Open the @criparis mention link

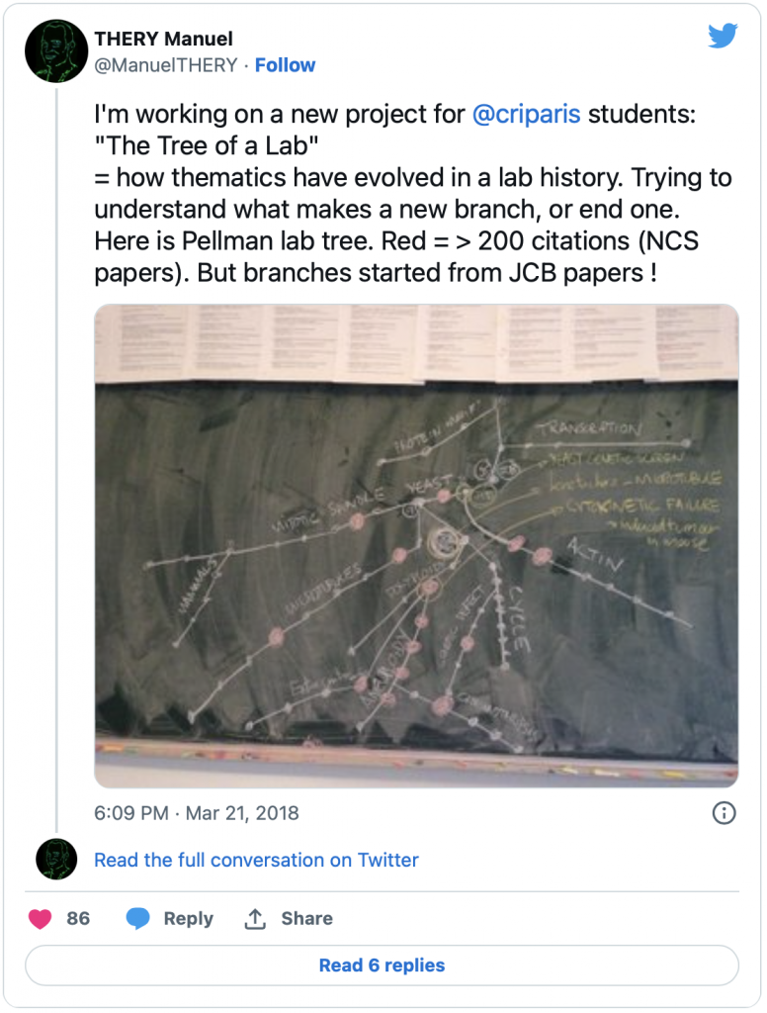[526, 115]
